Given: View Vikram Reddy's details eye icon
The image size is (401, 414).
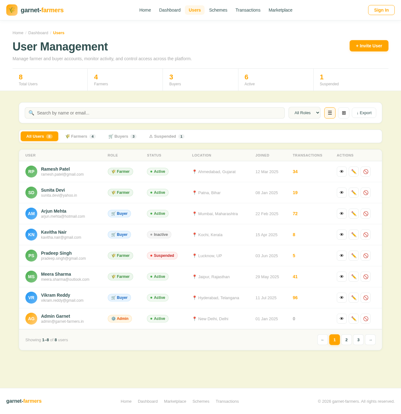Looking at the screenshot, I should tap(342, 298).
